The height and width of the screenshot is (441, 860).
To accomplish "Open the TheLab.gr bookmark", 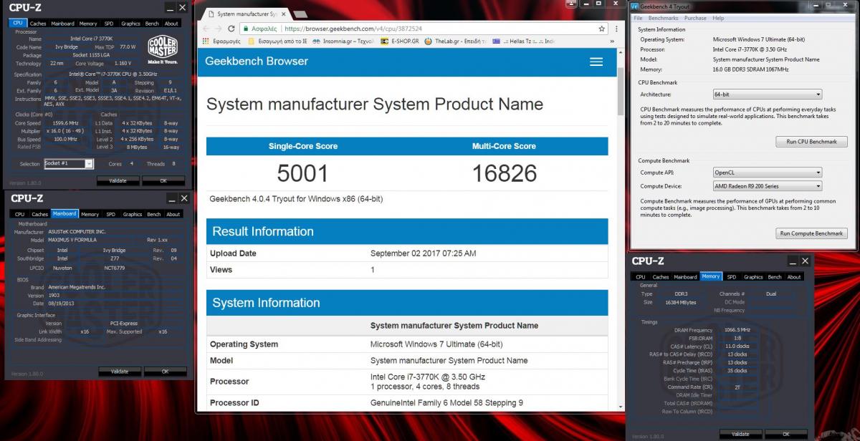I will pyautogui.click(x=457, y=42).
